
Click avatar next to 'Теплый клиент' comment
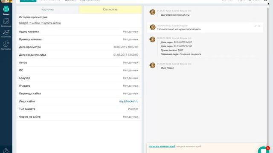pyautogui.click(x=152, y=27)
